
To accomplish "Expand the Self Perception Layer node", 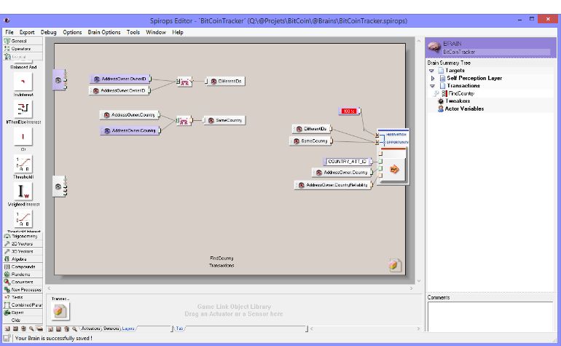I will (x=432, y=78).
